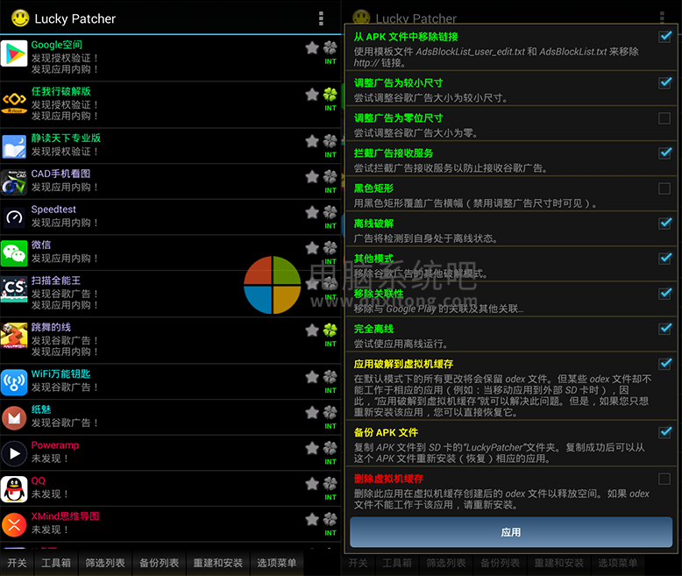Select the 扫描全能王 app name

56,281
